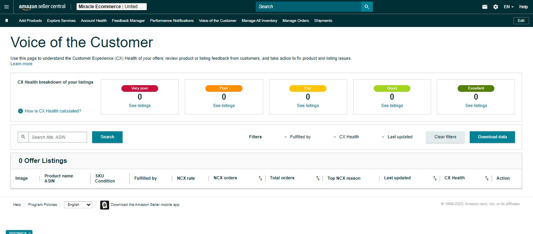The height and width of the screenshot is (234, 533).
Task: Open Manage Orders
Action: (296, 21)
